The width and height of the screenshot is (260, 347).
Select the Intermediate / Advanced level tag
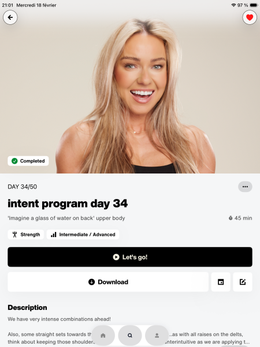click(83, 234)
